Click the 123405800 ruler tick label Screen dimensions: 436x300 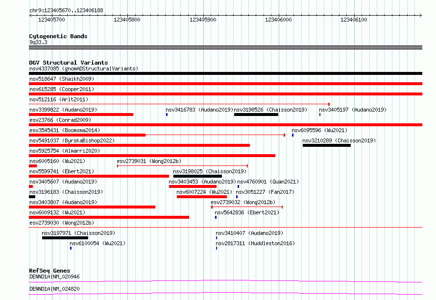click(127, 20)
